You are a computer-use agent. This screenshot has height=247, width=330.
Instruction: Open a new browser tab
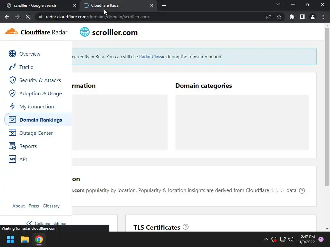point(164,5)
